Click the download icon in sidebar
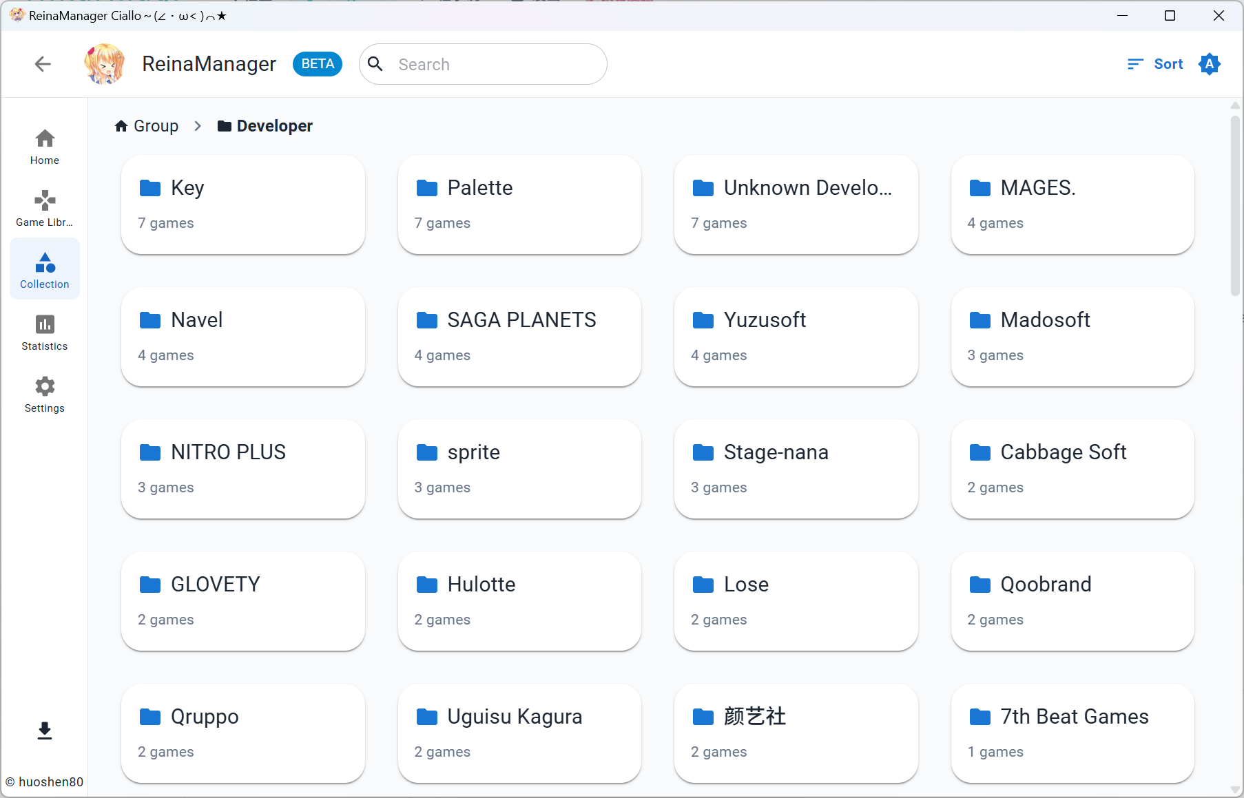The image size is (1244, 798). coord(45,731)
